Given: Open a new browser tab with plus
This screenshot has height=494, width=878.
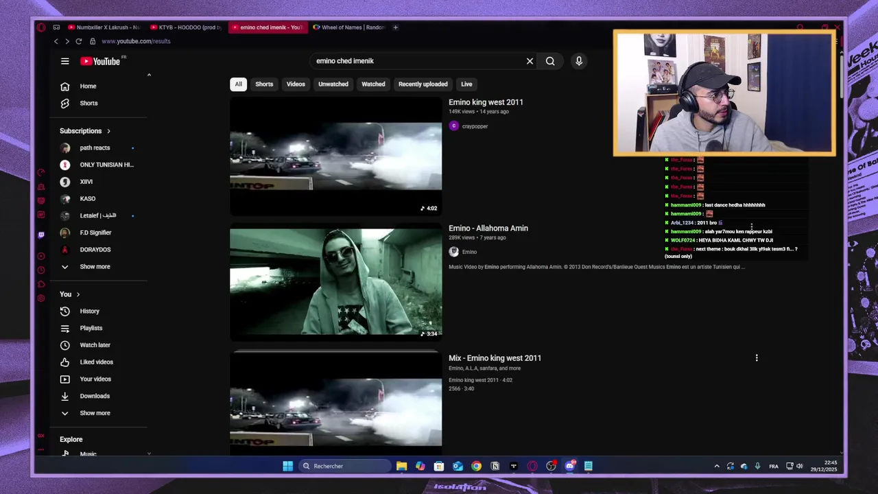Looking at the screenshot, I should point(395,27).
